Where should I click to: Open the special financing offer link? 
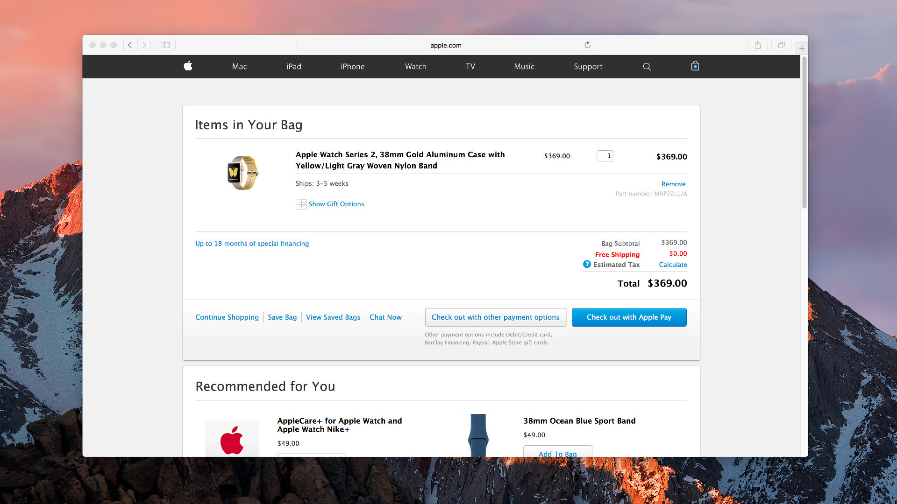252,243
